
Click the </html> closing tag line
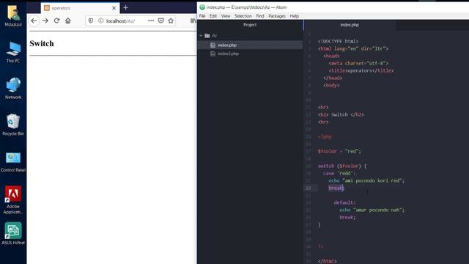pos(328,261)
